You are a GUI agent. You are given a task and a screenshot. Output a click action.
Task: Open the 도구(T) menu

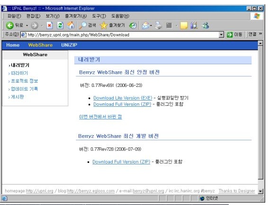99,16
